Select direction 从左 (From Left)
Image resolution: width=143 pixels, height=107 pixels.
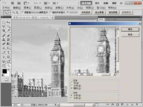click(72, 98)
